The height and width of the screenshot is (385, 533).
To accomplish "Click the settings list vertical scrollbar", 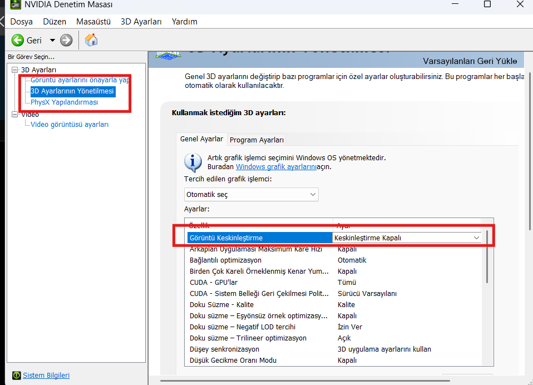I will click(x=487, y=257).
